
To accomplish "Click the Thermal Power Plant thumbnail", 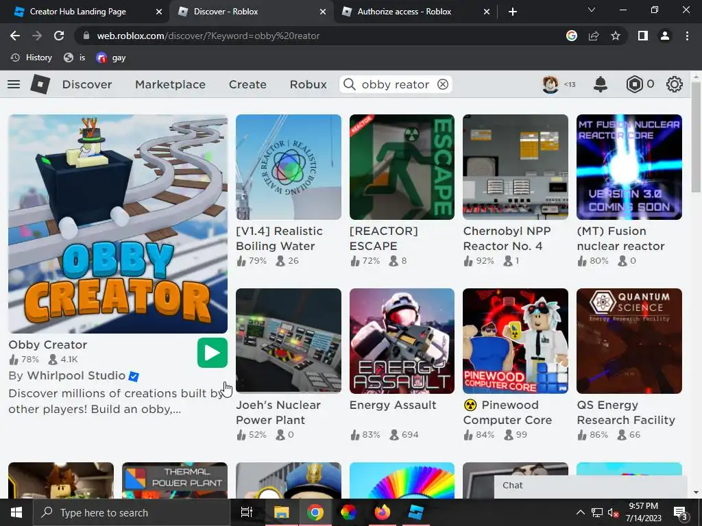I will point(175,480).
